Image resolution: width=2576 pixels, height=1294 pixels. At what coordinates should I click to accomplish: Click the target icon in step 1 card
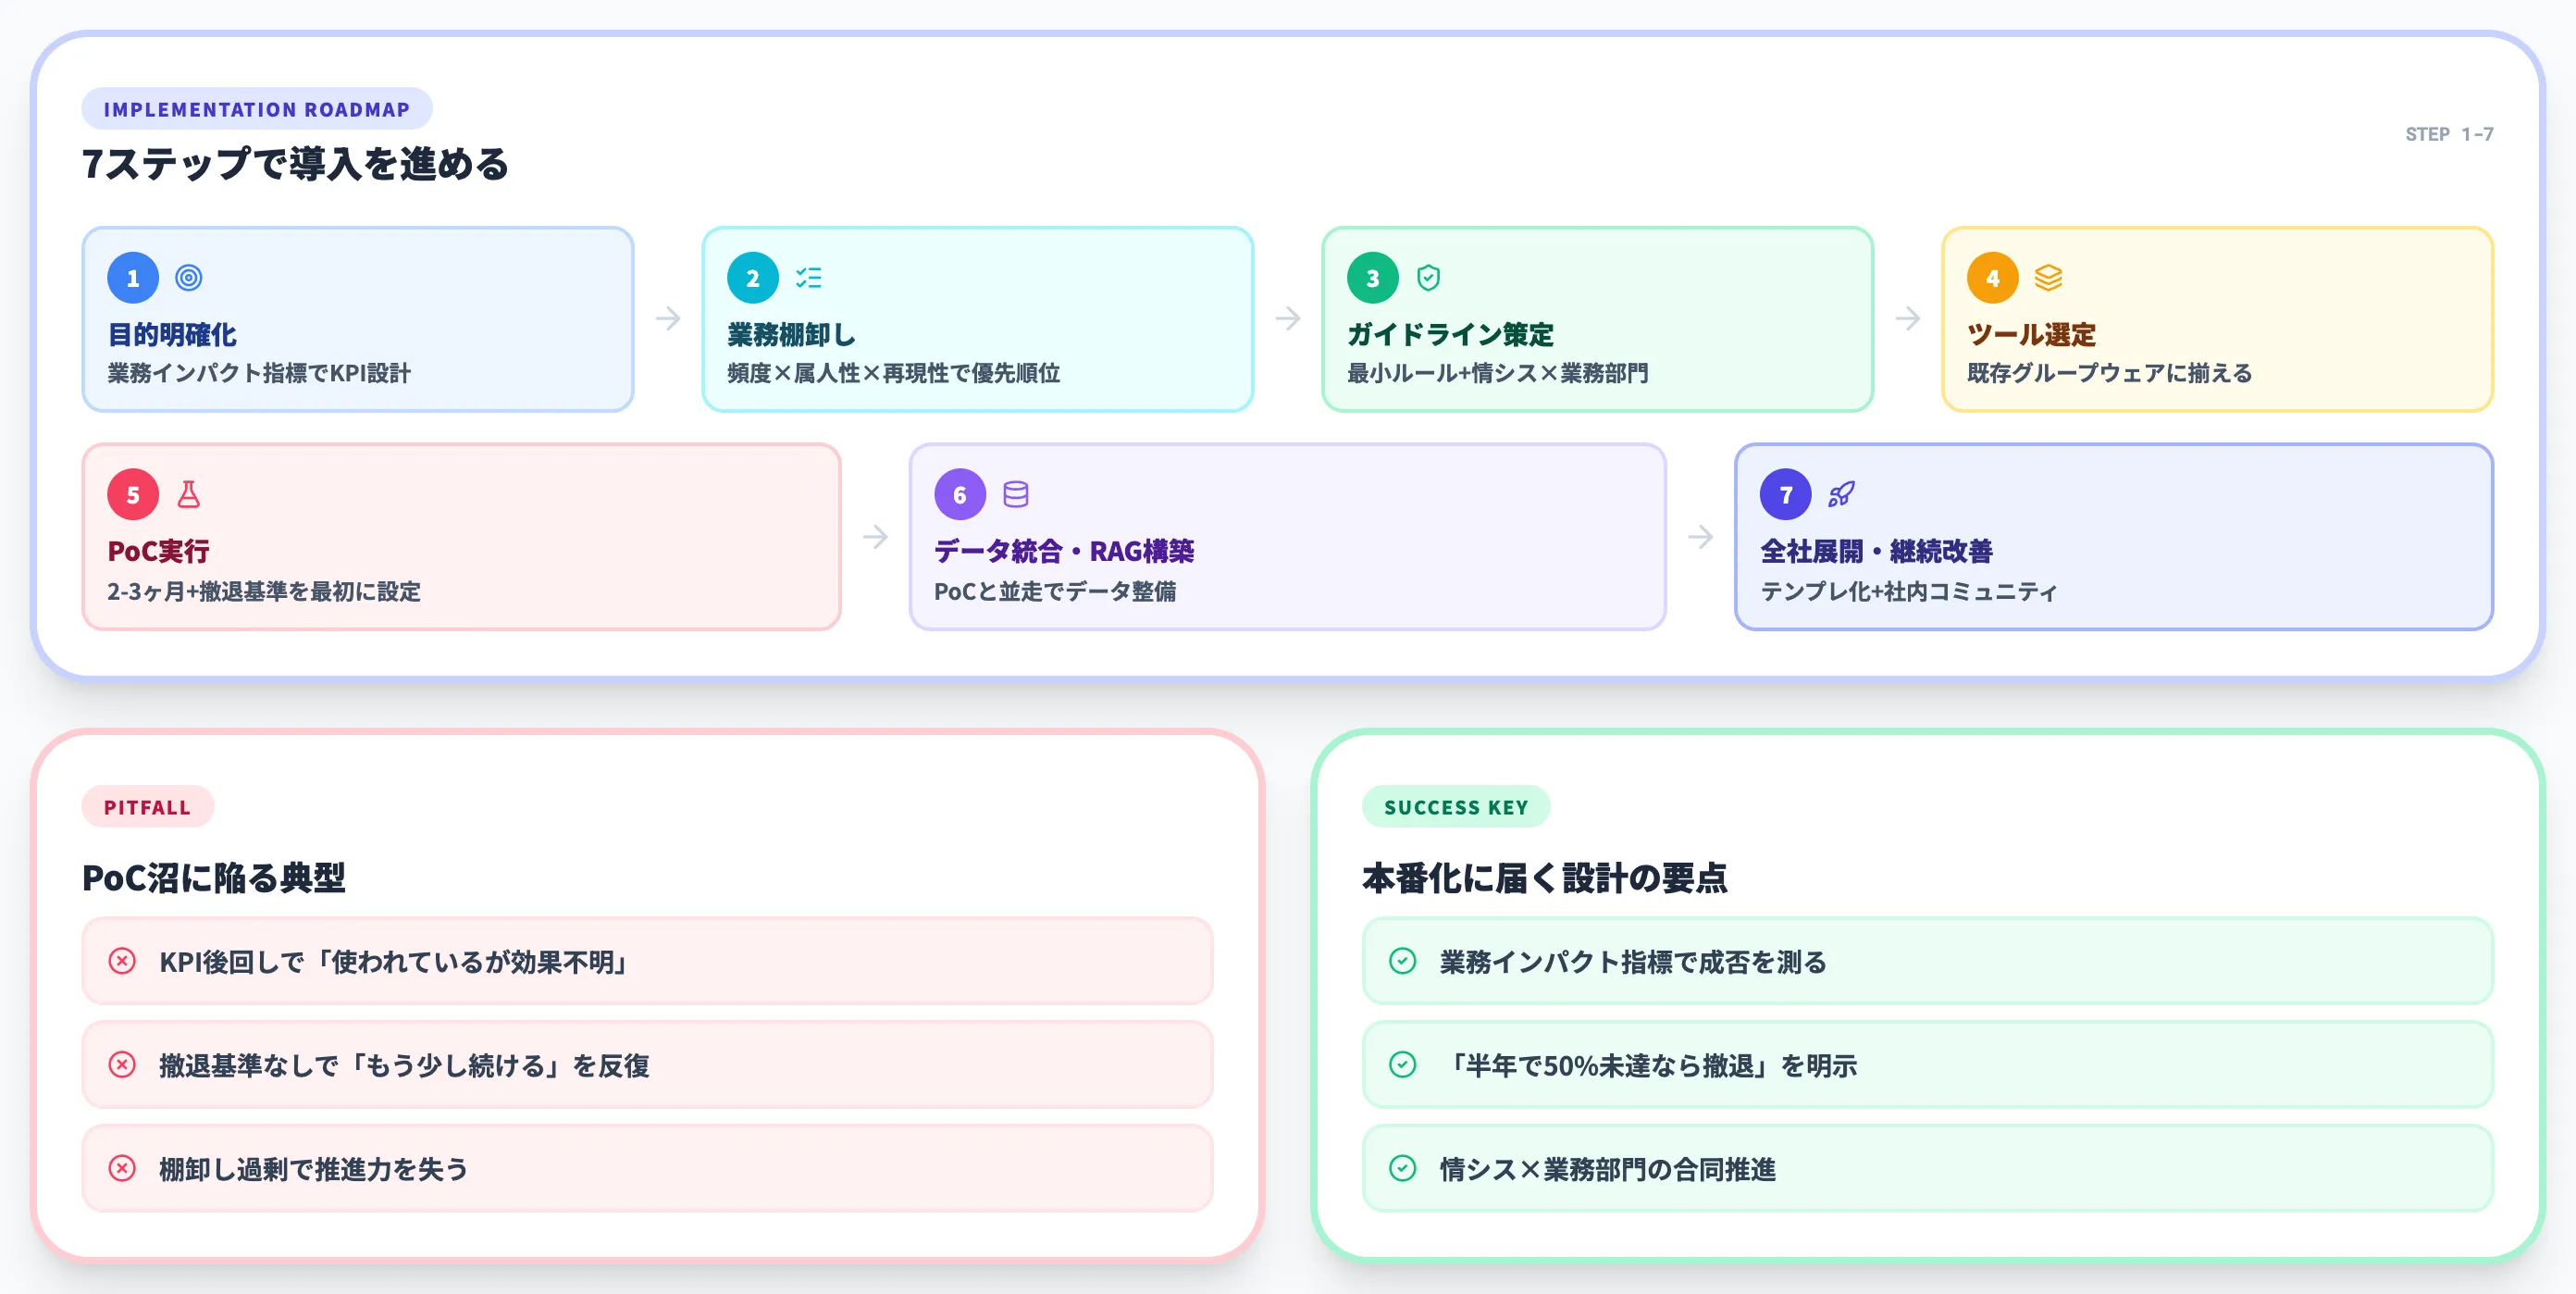189,278
